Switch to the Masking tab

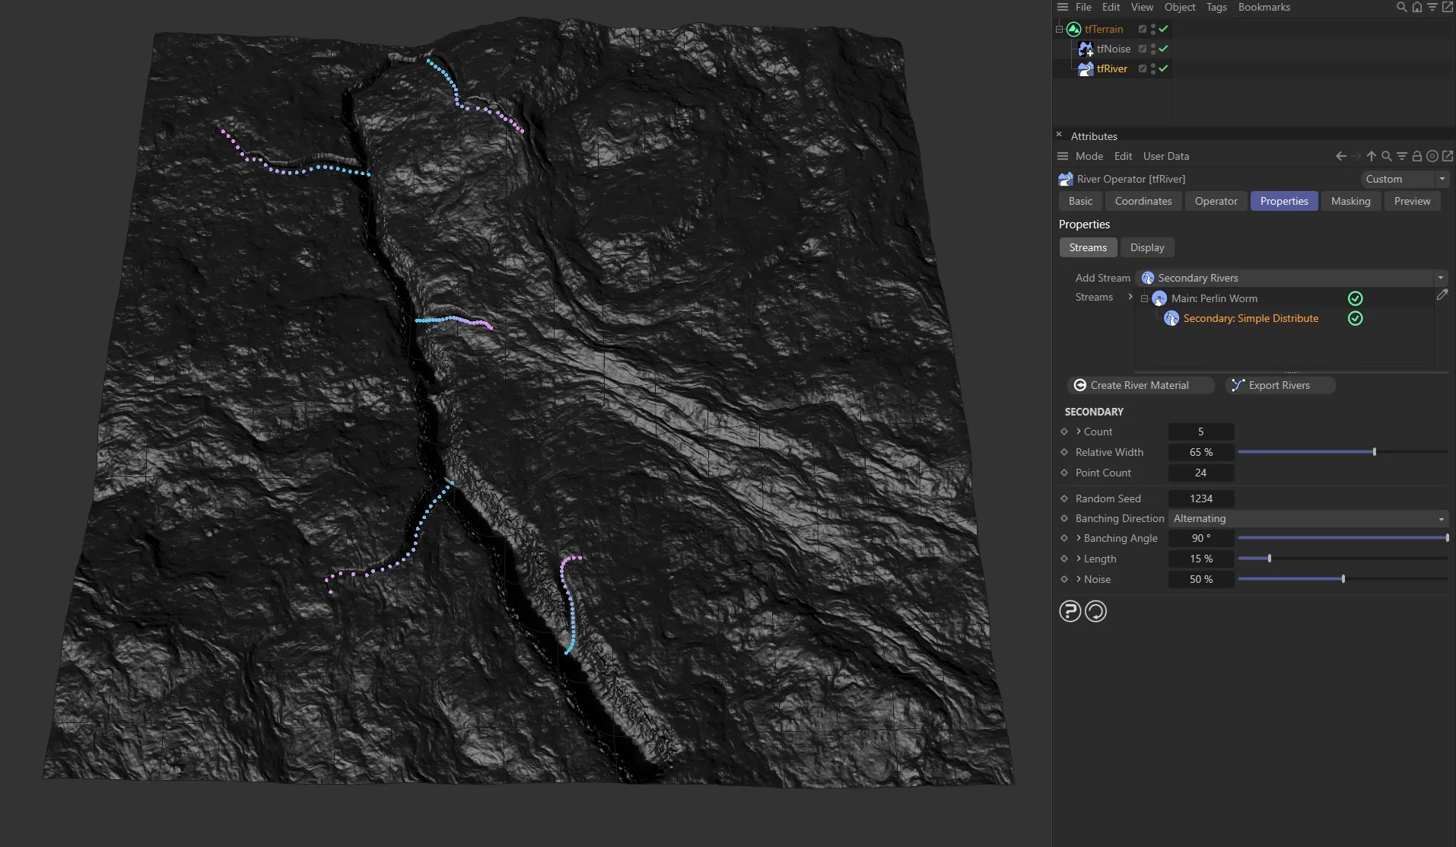click(1350, 201)
